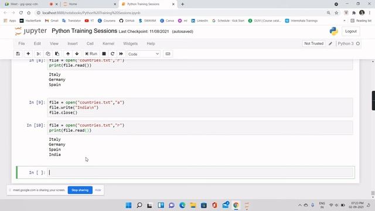Open the HackerRank bookmark

pyautogui.click(x=30, y=21)
